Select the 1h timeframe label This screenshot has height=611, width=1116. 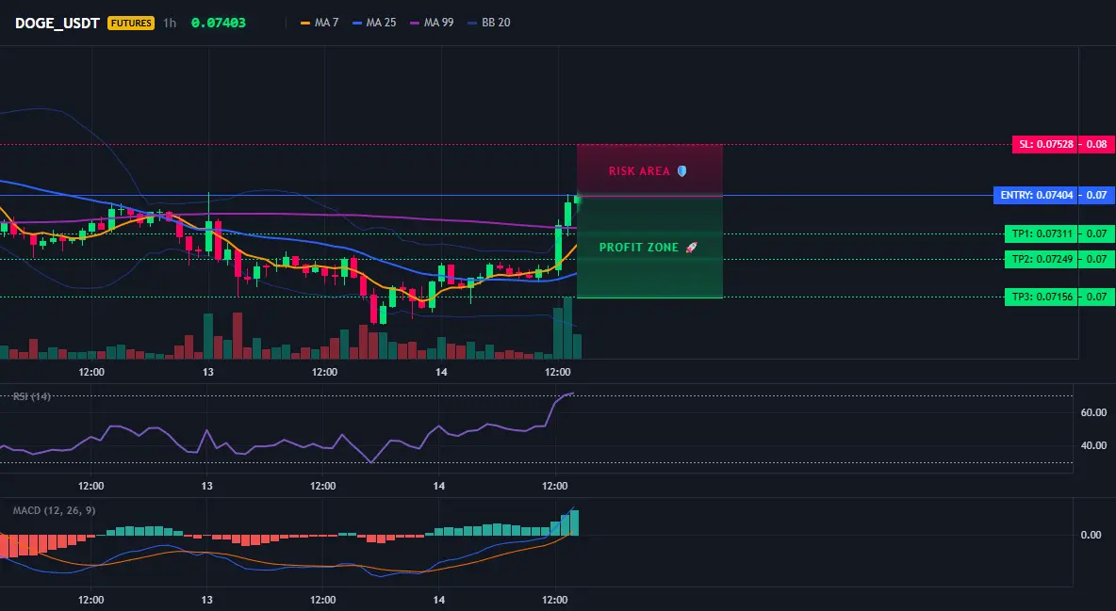coord(170,23)
